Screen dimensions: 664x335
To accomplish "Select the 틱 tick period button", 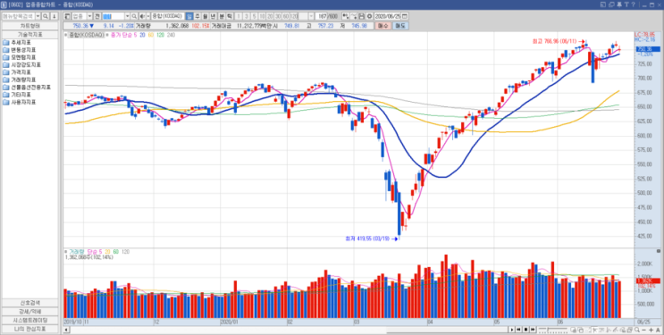I will pos(229,16).
